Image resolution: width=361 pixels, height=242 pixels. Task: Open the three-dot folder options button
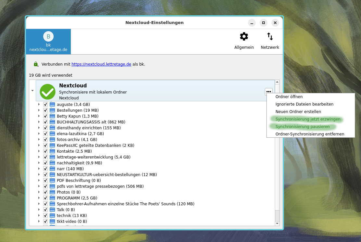coord(268,91)
